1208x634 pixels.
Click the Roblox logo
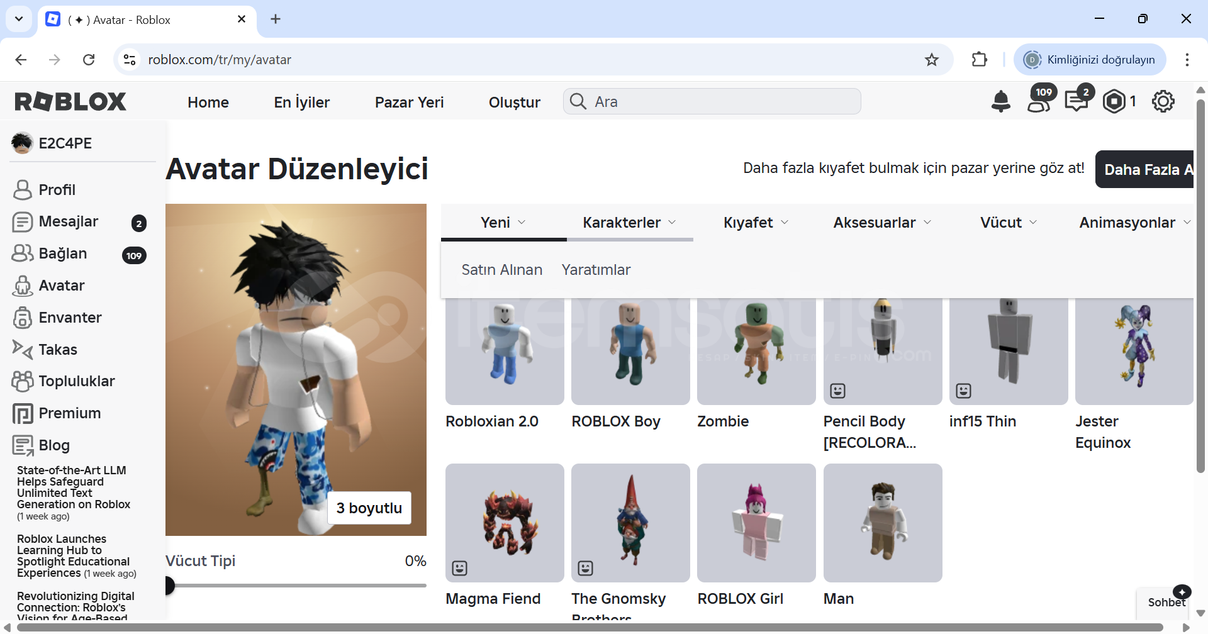point(70,101)
